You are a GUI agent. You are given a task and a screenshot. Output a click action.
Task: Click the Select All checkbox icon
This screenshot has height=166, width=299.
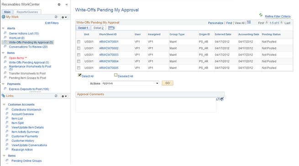(80, 75)
